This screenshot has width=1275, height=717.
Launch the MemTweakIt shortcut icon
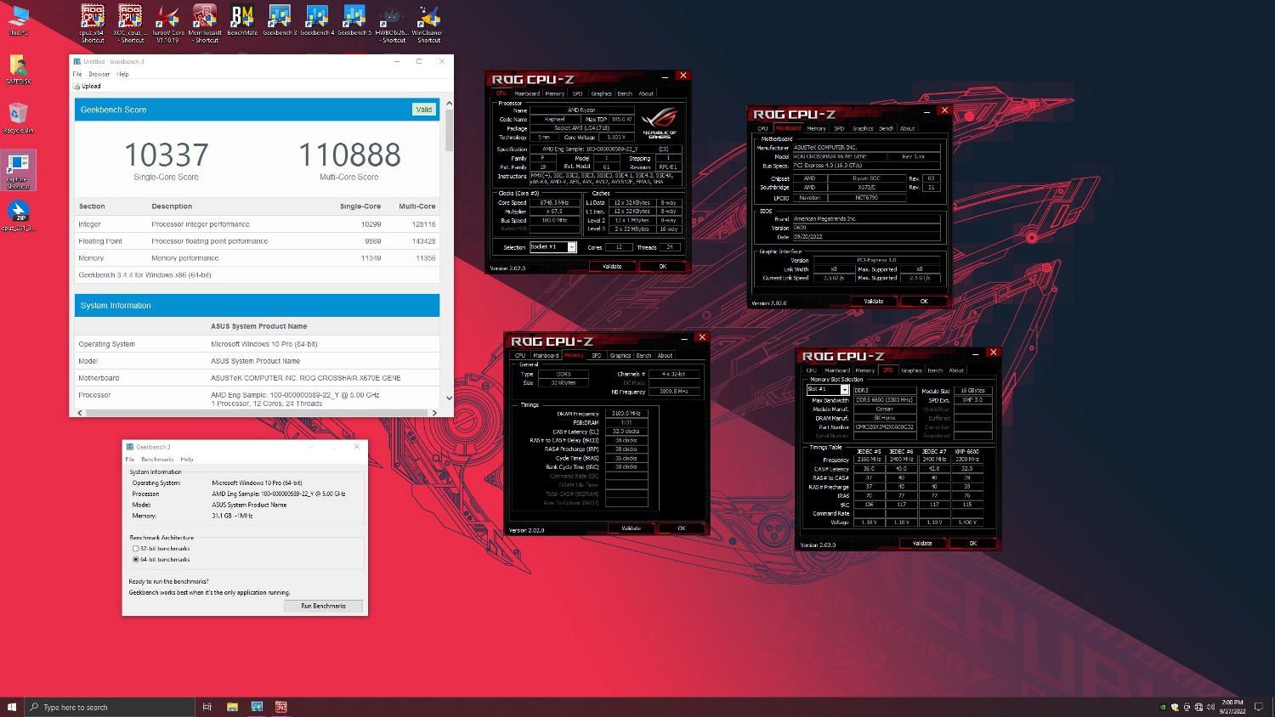tap(205, 23)
